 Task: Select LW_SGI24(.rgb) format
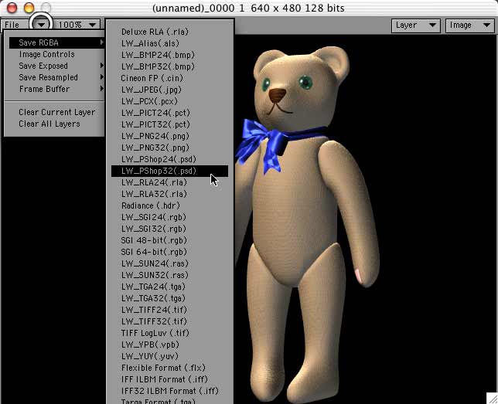pos(169,217)
